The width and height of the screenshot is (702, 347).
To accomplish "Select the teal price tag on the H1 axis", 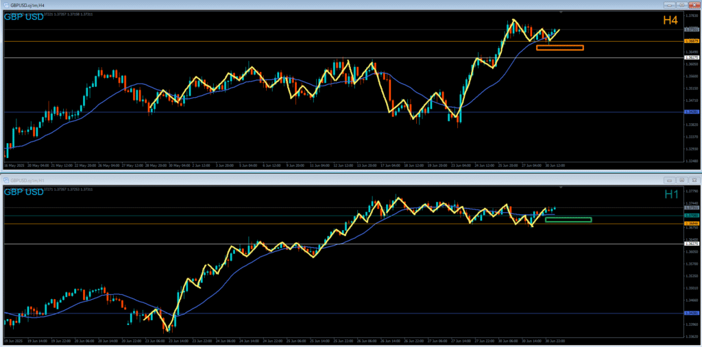I will 692,216.
